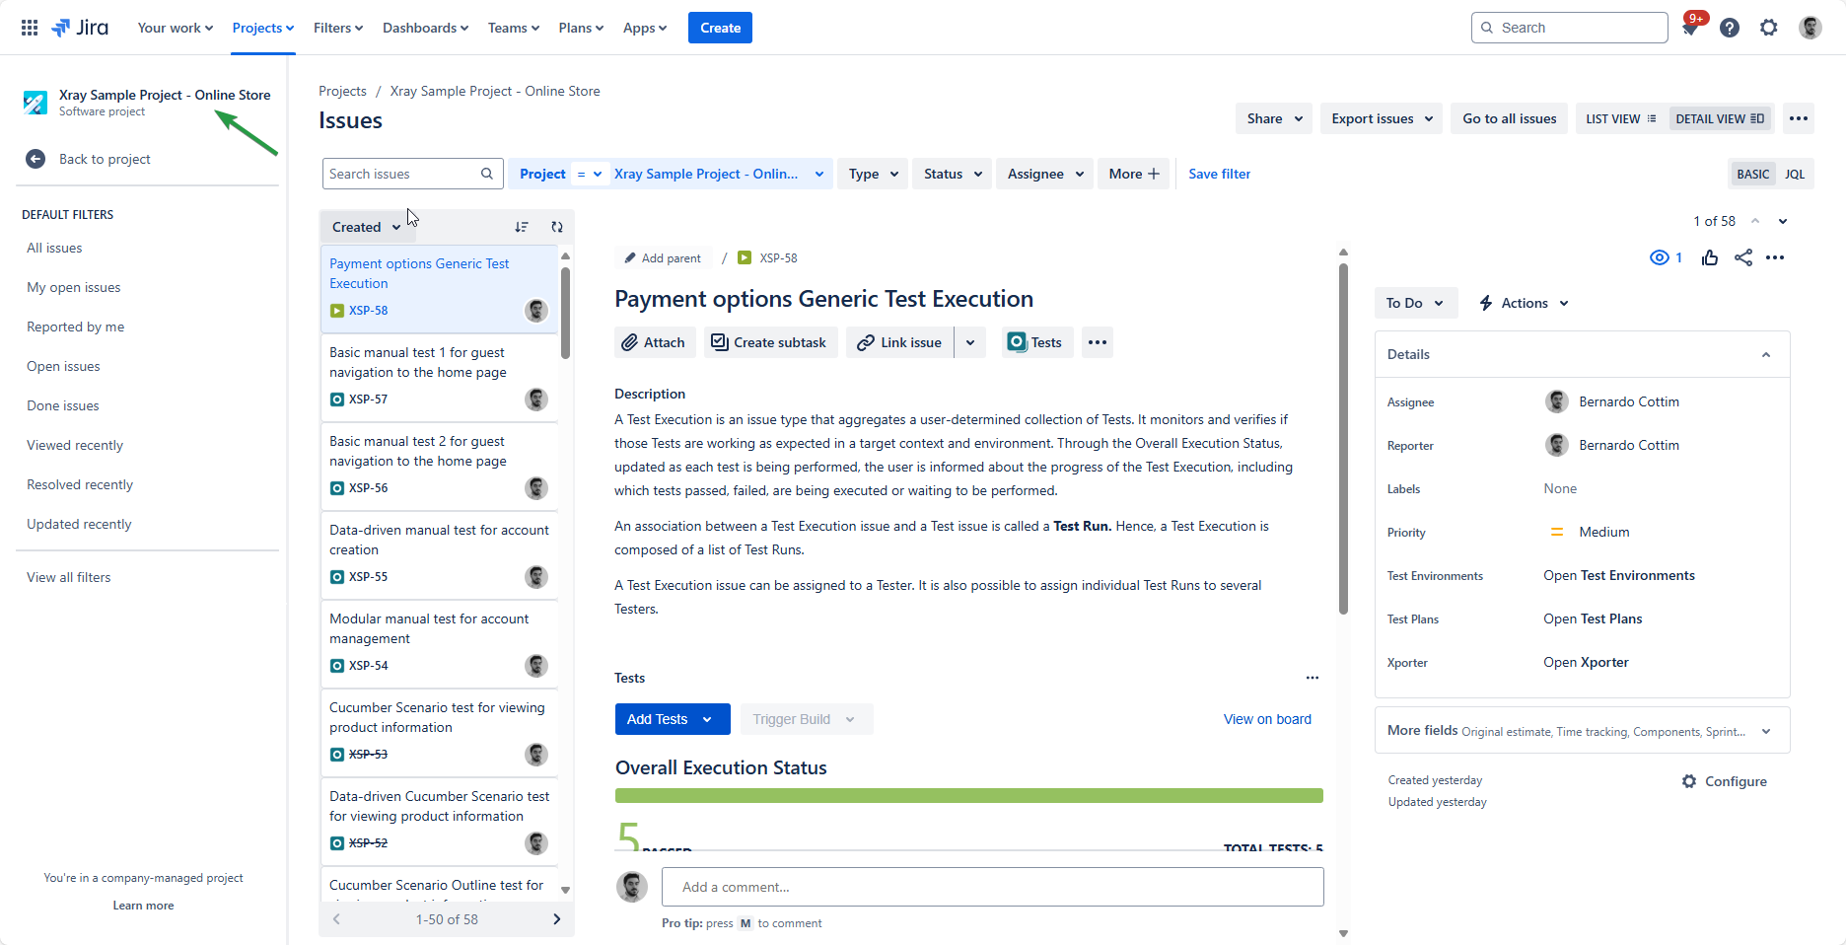This screenshot has width=1846, height=945.
Task: Click the top Search field
Action: tap(1569, 28)
